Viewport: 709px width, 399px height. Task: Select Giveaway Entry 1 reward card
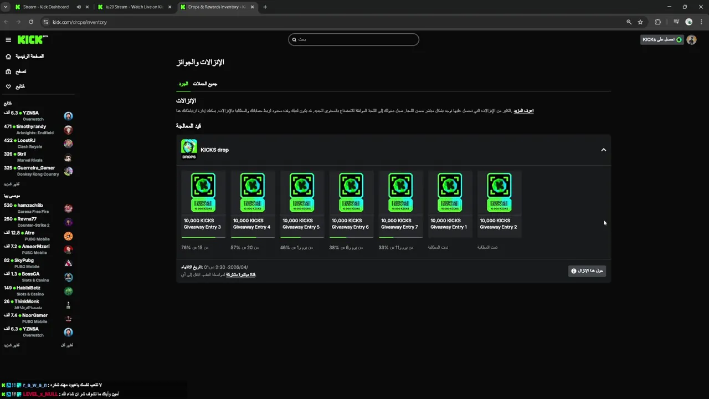pos(450,204)
